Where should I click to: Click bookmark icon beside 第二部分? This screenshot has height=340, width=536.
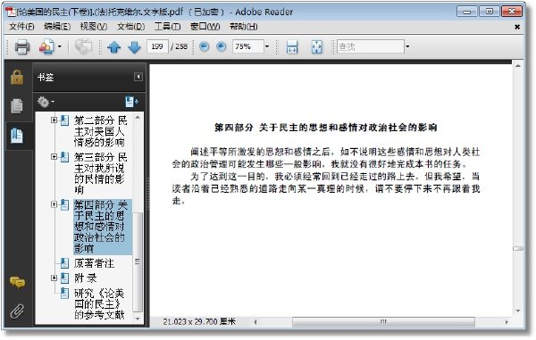[x=64, y=120]
